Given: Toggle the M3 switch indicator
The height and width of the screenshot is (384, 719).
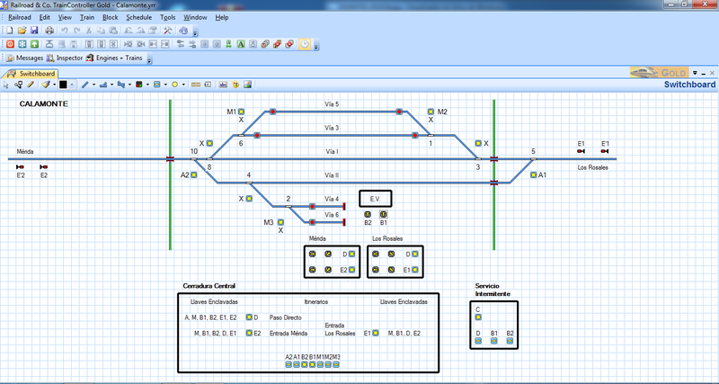Looking at the screenshot, I should pos(280,222).
